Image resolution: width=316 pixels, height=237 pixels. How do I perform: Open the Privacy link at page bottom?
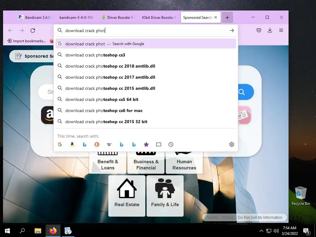[x=227, y=218]
